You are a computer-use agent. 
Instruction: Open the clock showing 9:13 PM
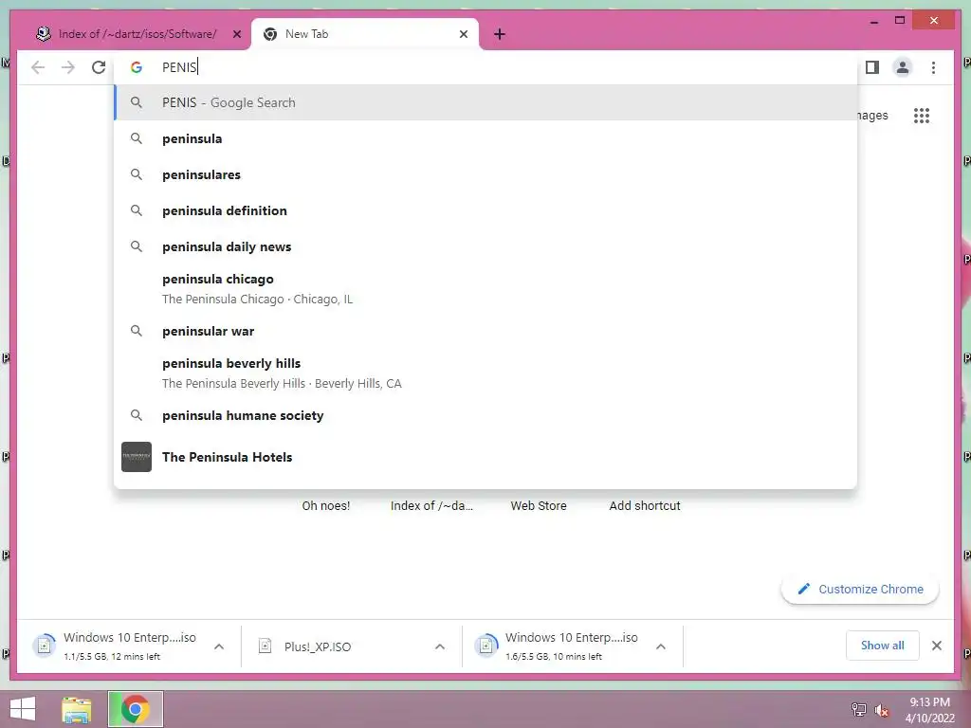(929, 710)
